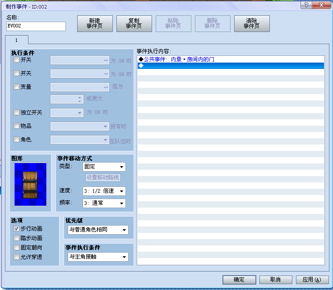The image size is (333, 290).
Task: Select the empty highlighted command line
Action: [x=231, y=66]
